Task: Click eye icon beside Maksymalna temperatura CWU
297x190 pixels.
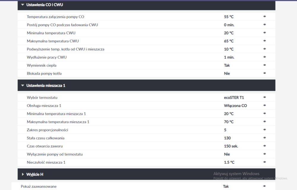Action: coord(264,41)
